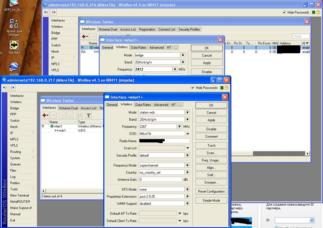323x228 pixels.
Task: Switch to Advanced tab in front wlan1 dialog
Action: [161, 105]
